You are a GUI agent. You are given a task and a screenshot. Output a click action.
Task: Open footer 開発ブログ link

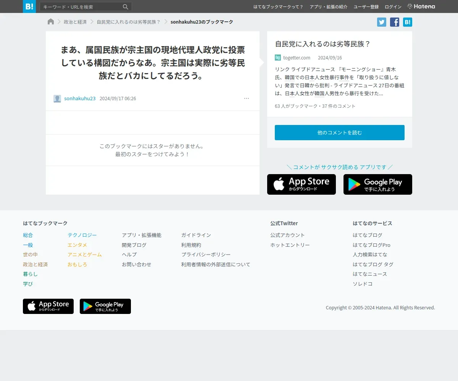click(x=134, y=245)
